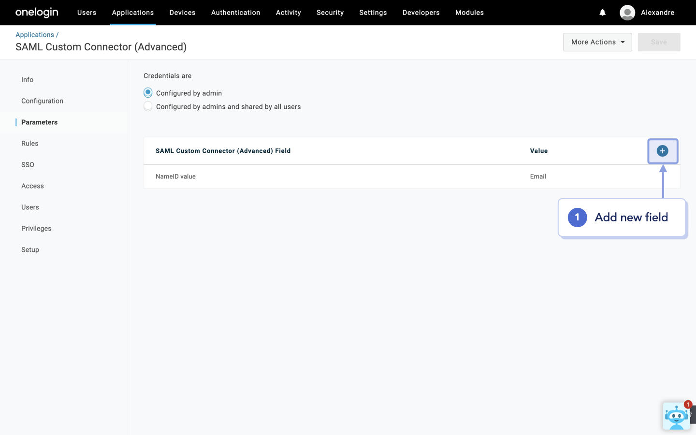Switch to the Rules section

[29, 143]
